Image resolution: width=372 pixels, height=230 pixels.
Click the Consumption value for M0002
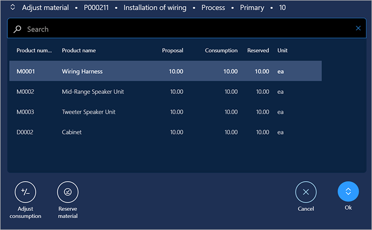click(x=231, y=92)
